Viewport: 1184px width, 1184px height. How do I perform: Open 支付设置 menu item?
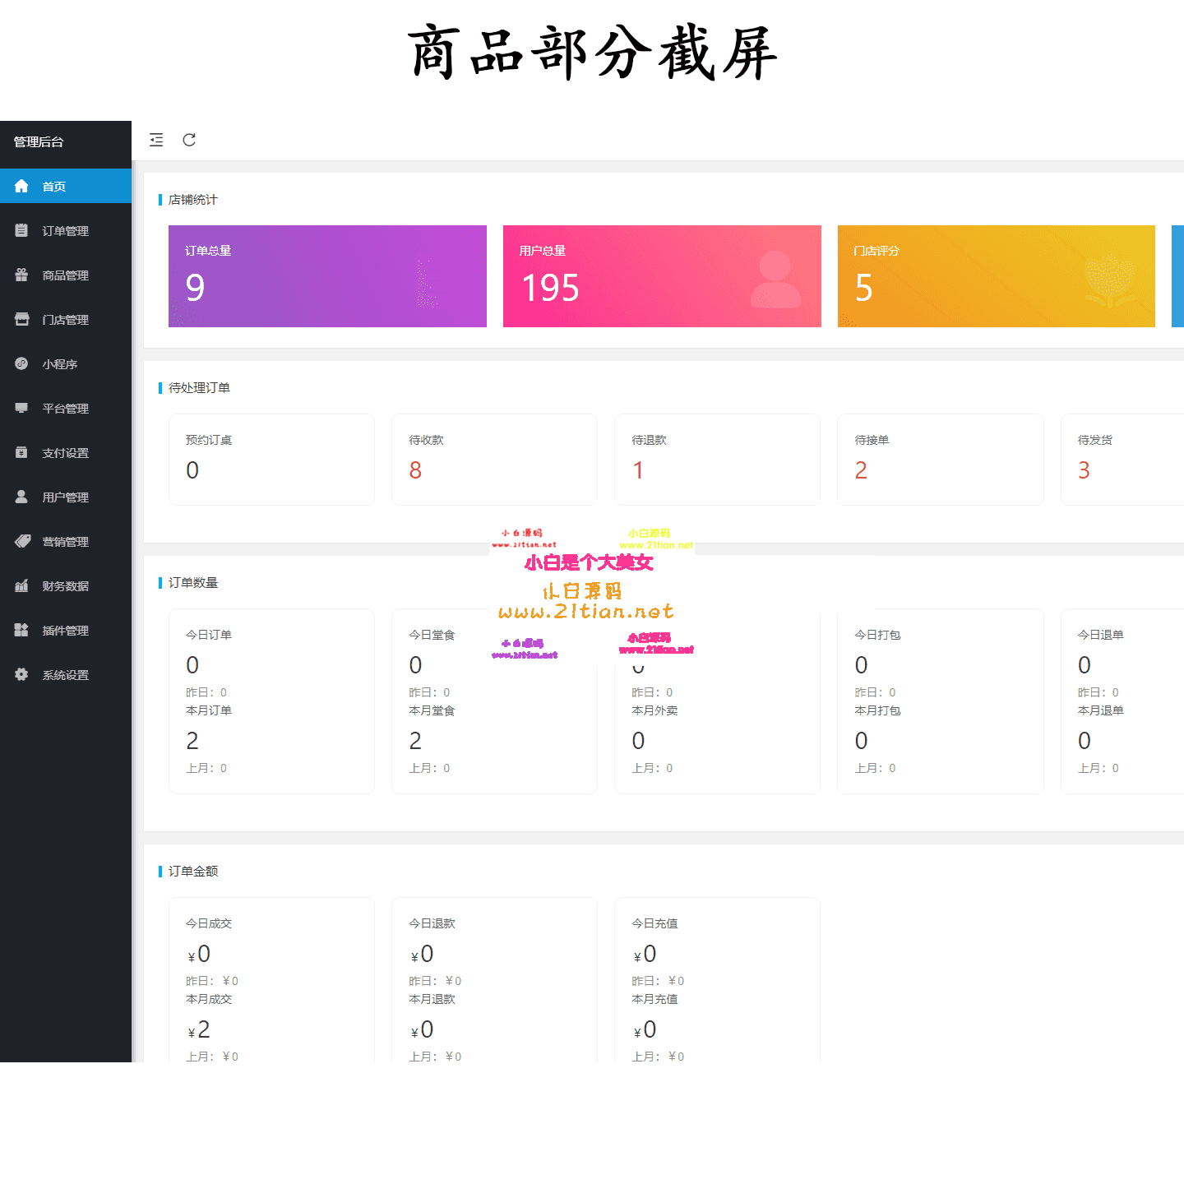click(65, 453)
